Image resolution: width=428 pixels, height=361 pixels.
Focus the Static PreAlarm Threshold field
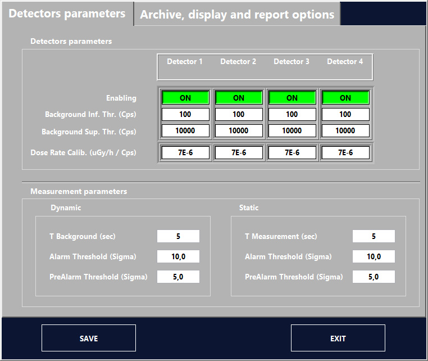pyautogui.click(x=374, y=277)
